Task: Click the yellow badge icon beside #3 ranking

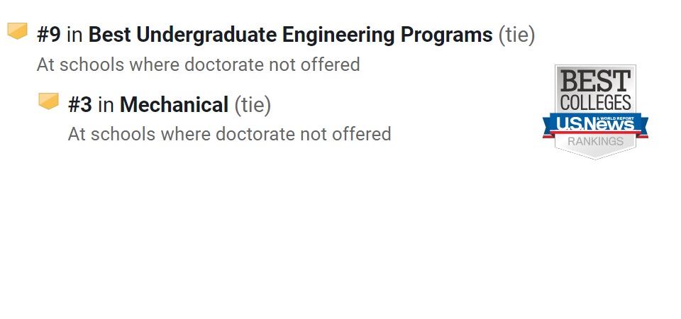Action: [x=48, y=101]
